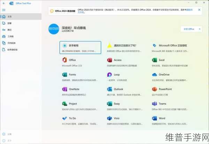Open the About info icon at sidebar bottom

point(4,141)
